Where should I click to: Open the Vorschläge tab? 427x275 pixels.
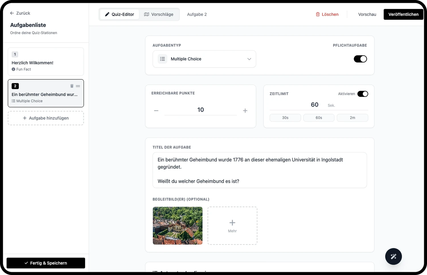click(x=159, y=14)
